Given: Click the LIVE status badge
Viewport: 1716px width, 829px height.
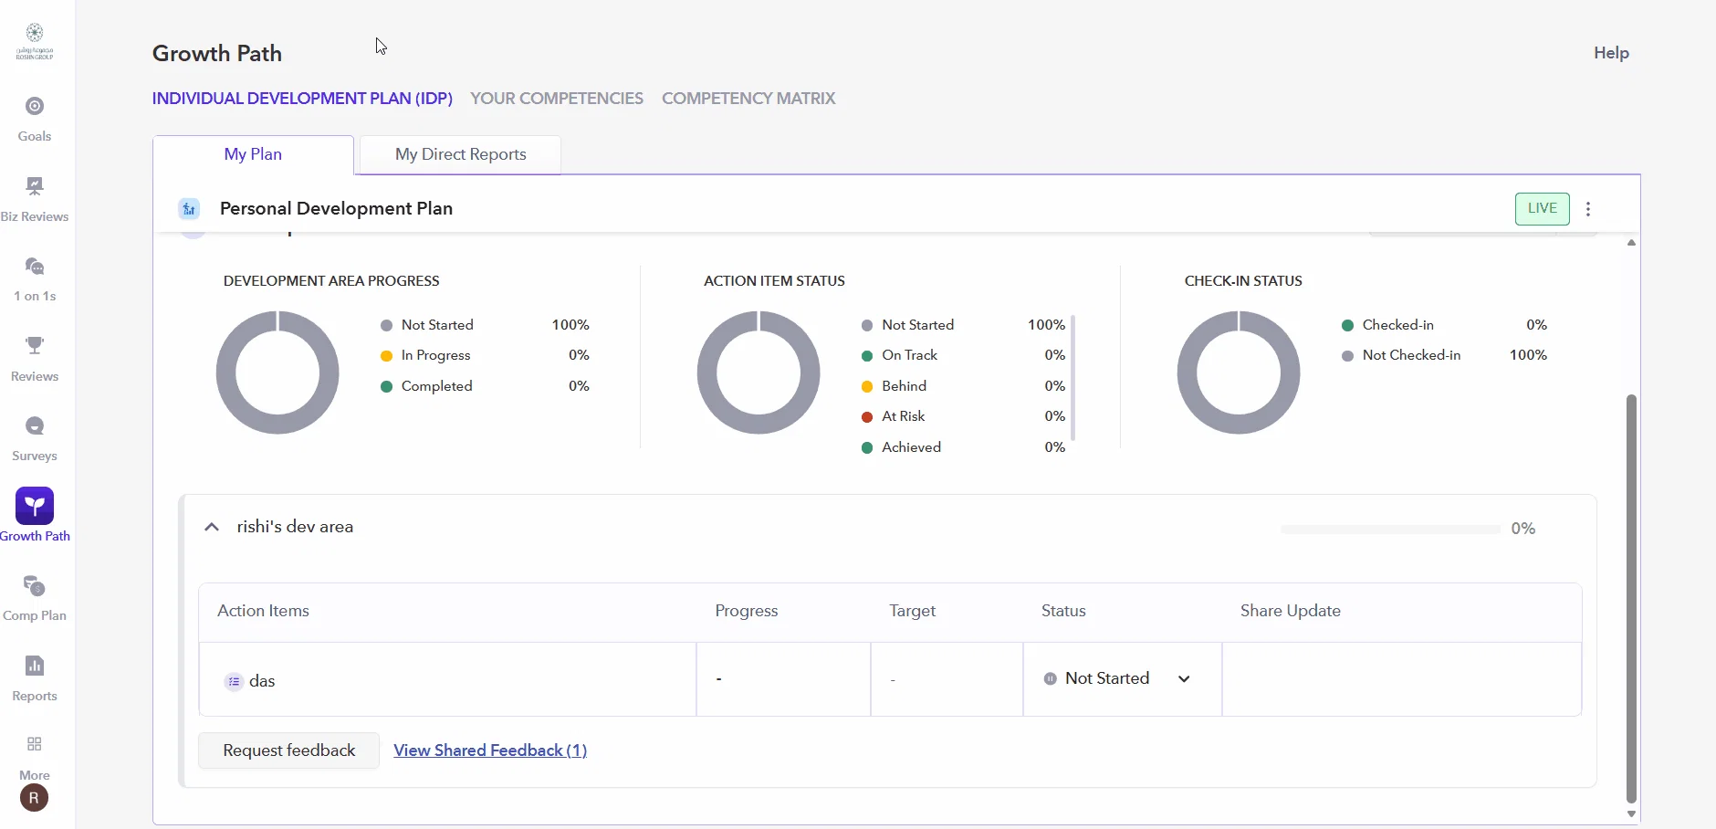Looking at the screenshot, I should click(x=1543, y=208).
